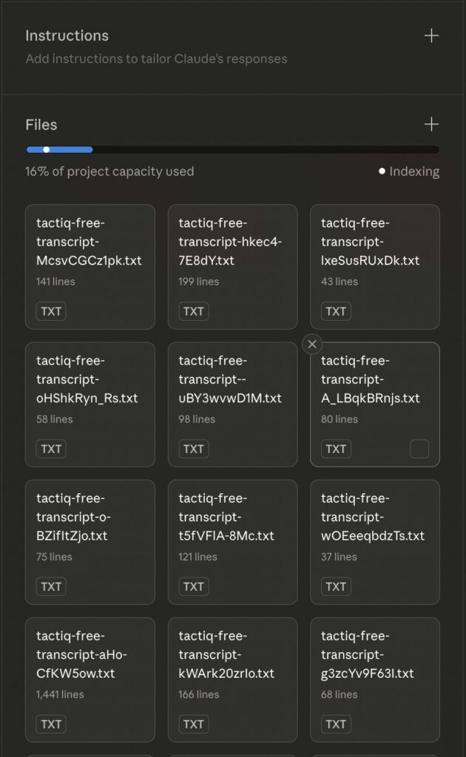
Task: Click the Indexing status indicator
Action: click(409, 172)
